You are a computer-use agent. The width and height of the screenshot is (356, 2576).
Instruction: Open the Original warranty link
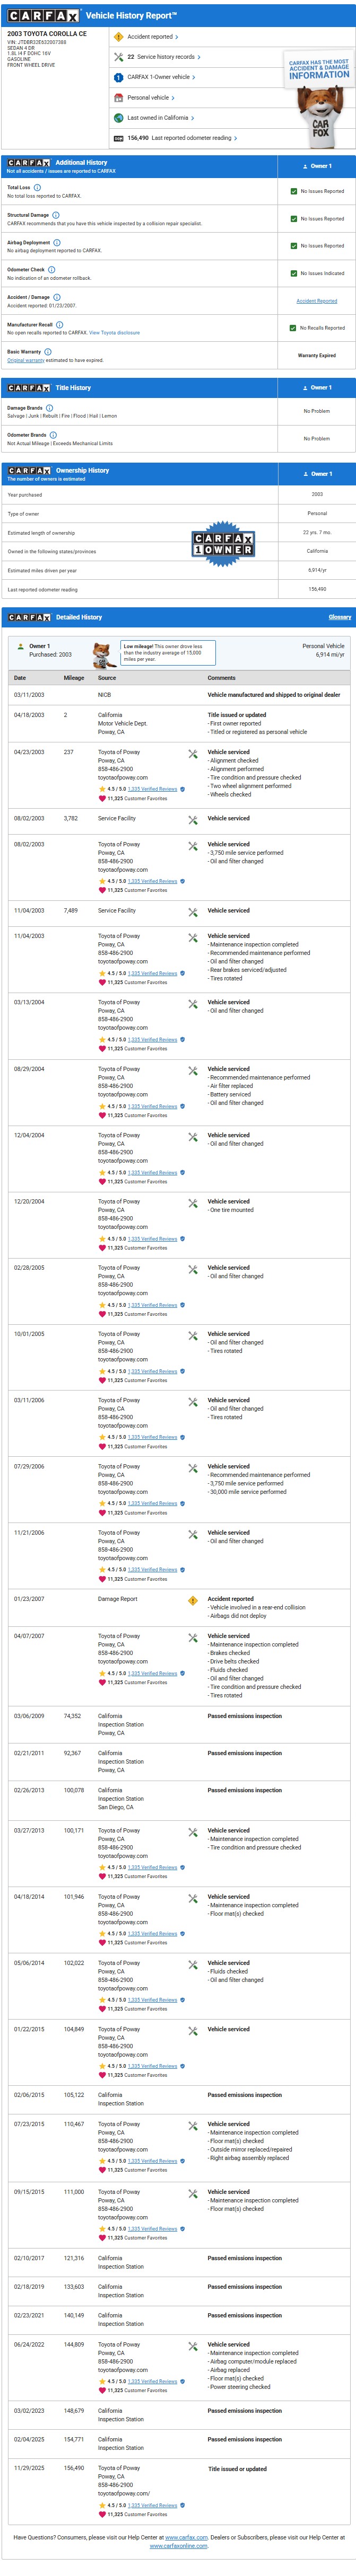click(x=25, y=360)
